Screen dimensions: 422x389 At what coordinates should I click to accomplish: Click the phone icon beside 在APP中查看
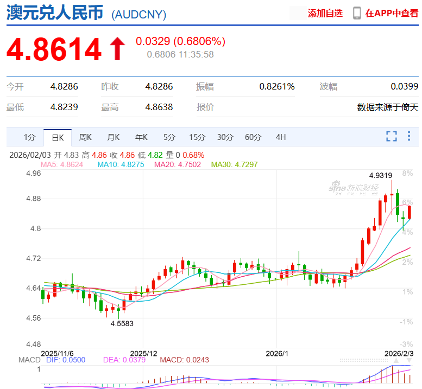[357, 13]
